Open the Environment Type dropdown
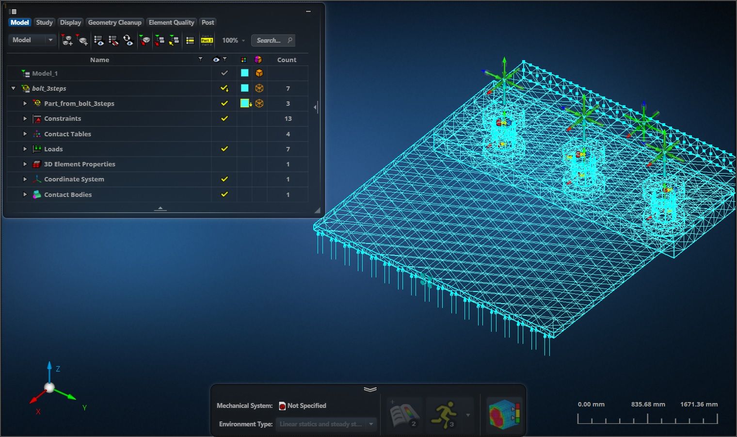 [326, 424]
